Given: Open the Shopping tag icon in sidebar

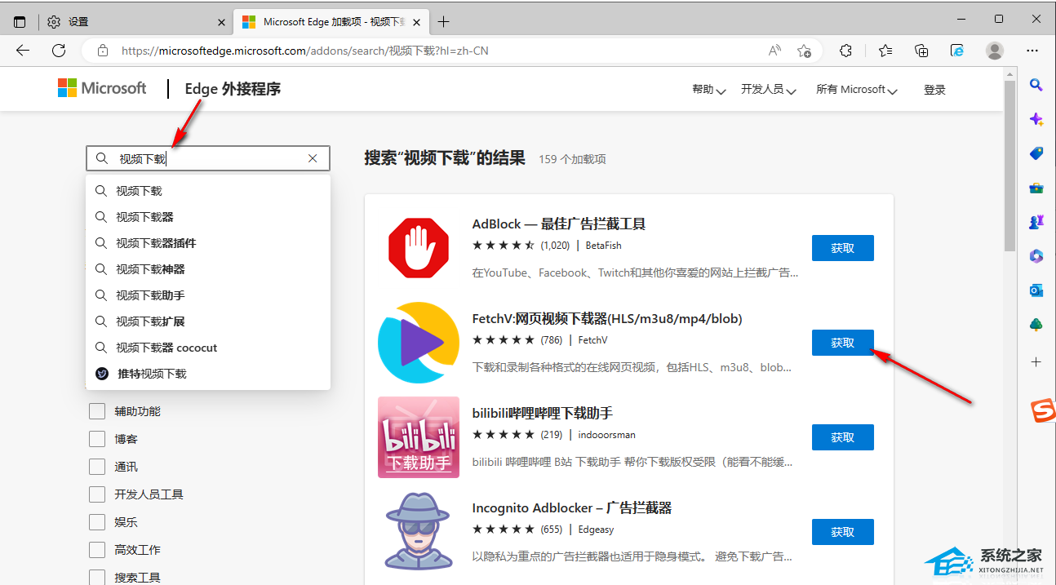Looking at the screenshot, I should point(1036,153).
